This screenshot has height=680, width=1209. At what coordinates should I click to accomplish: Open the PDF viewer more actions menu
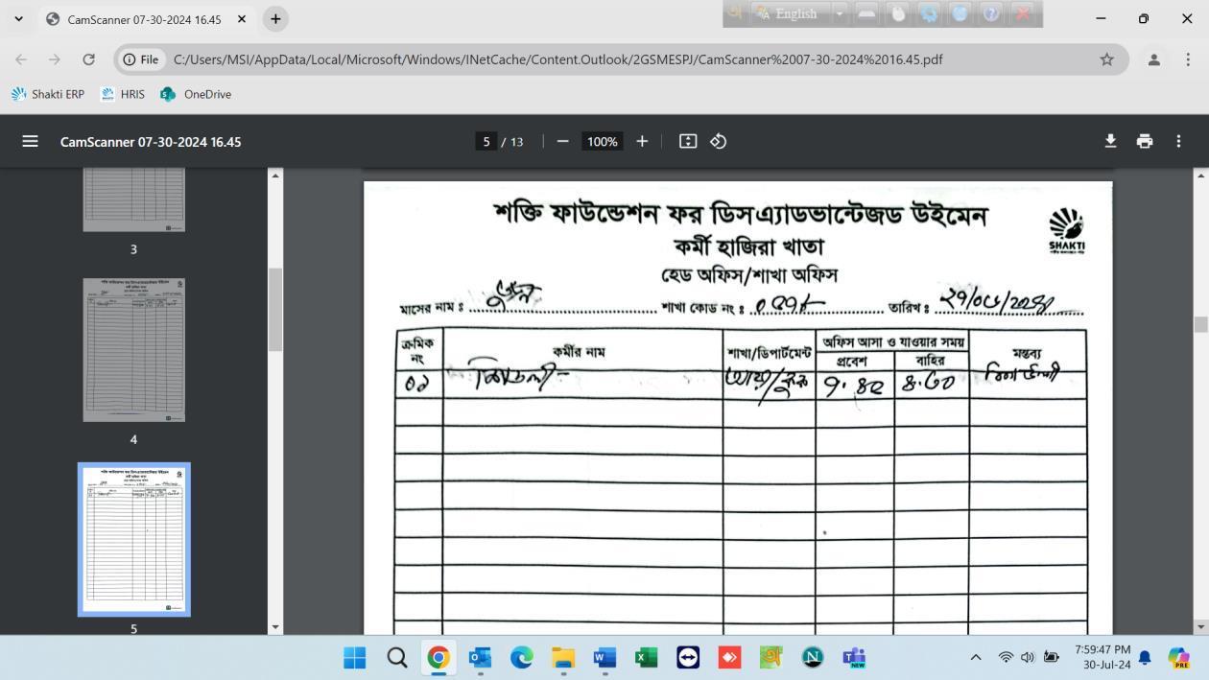click(1178, 141)
